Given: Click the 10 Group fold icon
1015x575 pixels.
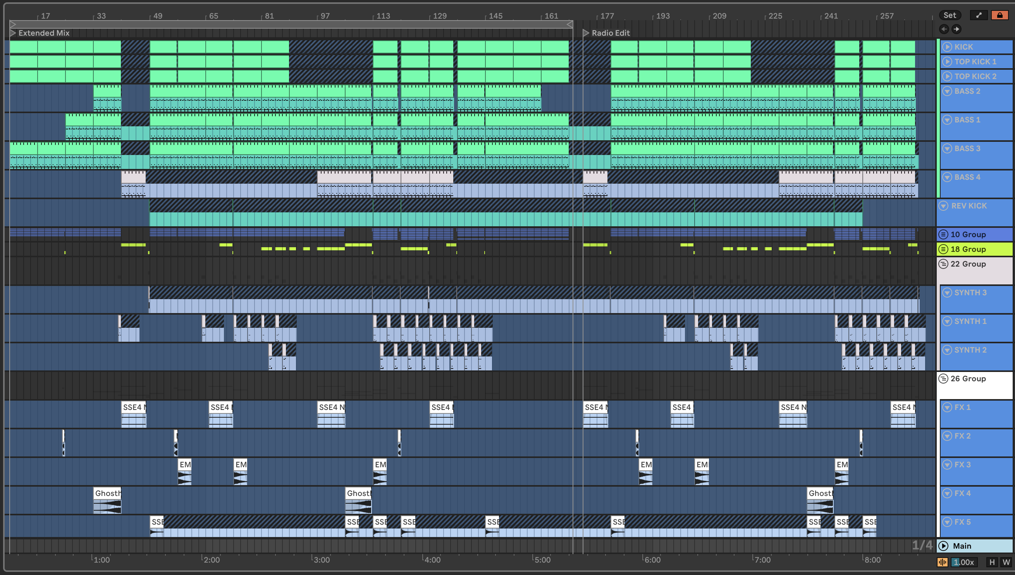Looking at the screenshot, I should click(944, 234).
